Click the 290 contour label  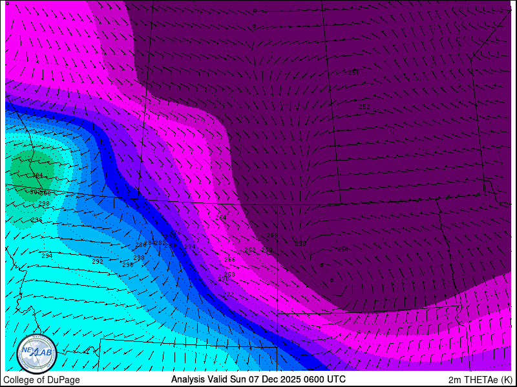click(128, 265)
